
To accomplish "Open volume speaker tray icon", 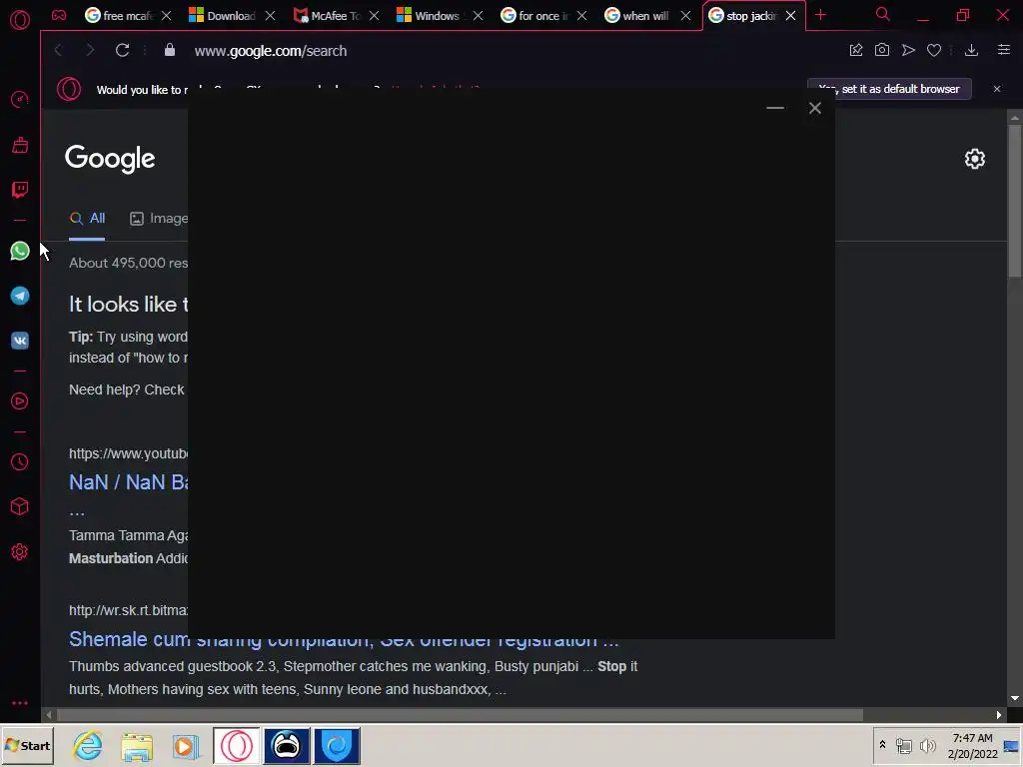I will point(928,745).
